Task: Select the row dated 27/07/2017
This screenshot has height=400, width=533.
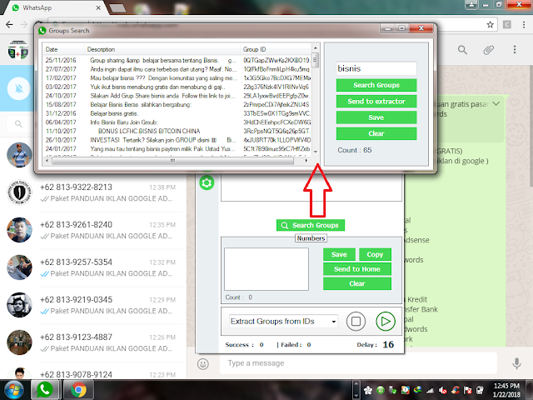Action: coord(177,69)
